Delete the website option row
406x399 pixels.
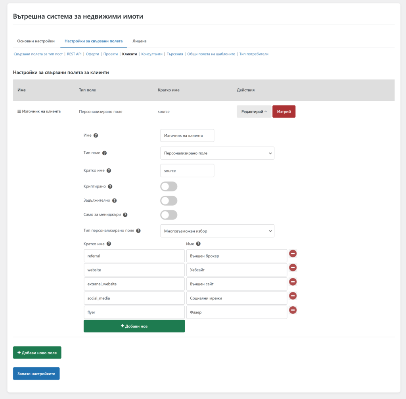click(x=293, y=268)
